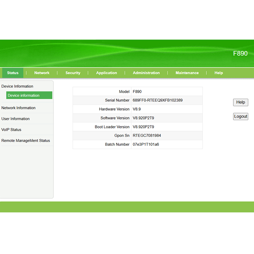The image size is (254, 254).
Task: Click the F890 title in the banner
Action: (x=240, y=53)
